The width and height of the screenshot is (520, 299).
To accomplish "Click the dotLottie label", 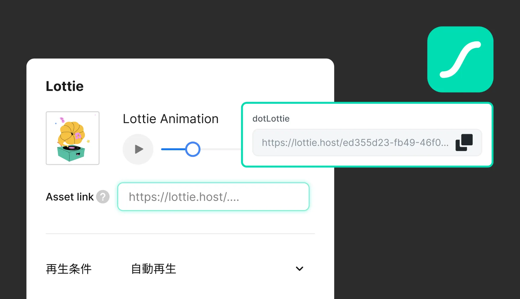I will pyautogui.click(x=271, y=119).
